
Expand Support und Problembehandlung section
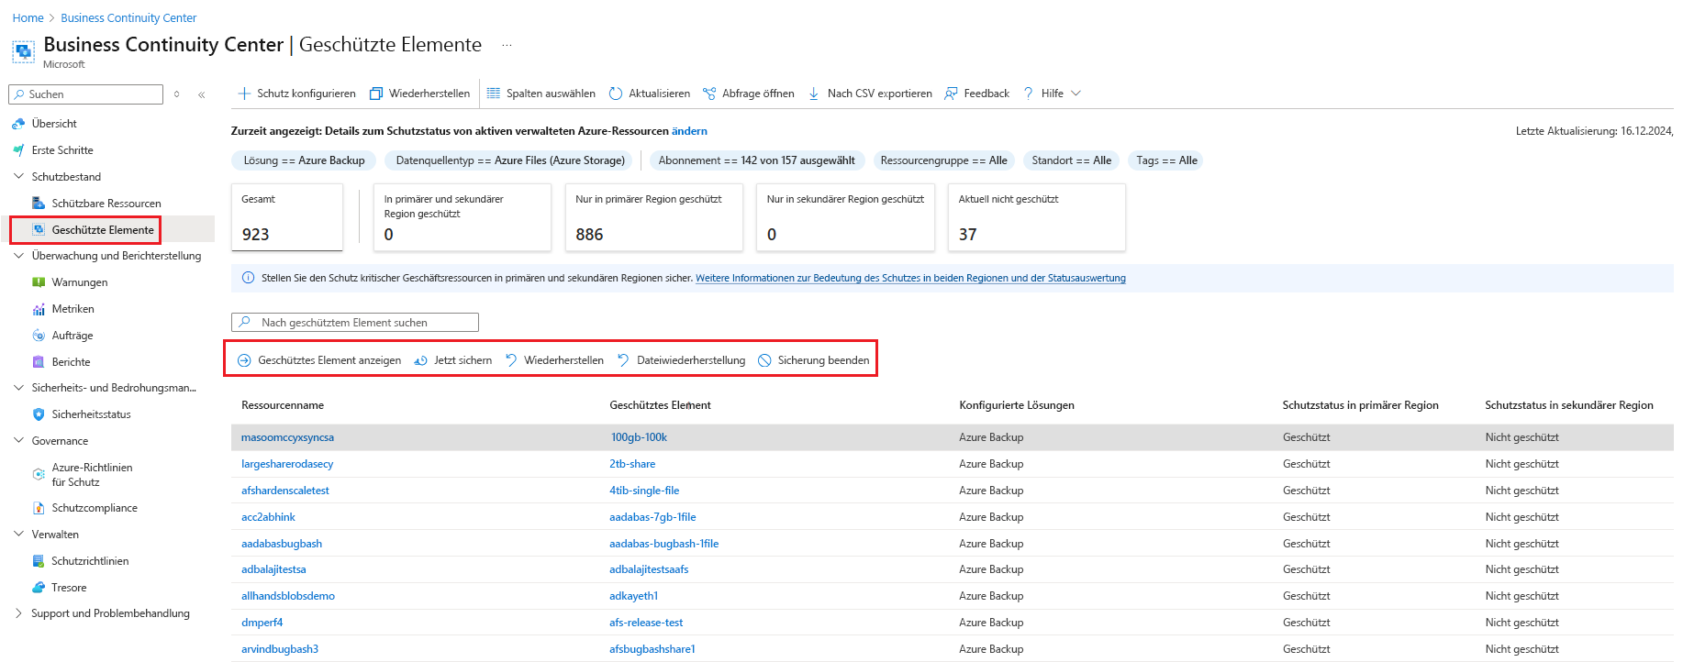tap(18, 613)
